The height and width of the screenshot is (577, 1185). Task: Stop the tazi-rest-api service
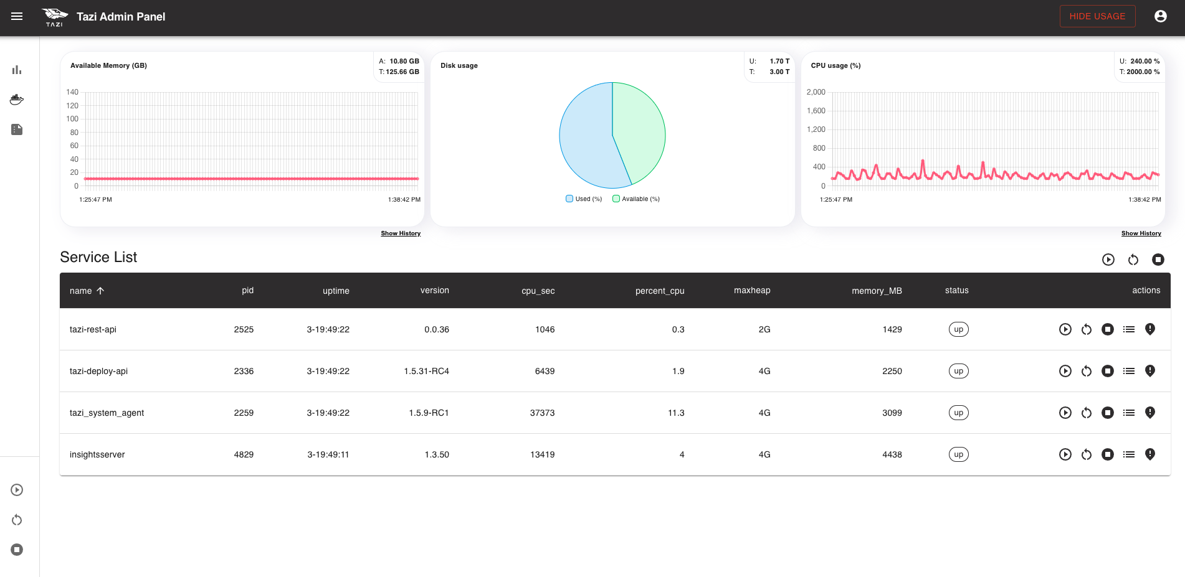coord(1108,329)
